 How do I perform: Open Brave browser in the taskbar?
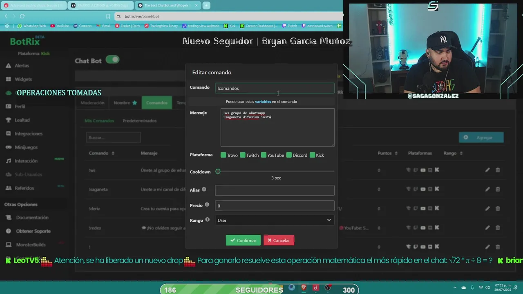(x=304, y=288)
